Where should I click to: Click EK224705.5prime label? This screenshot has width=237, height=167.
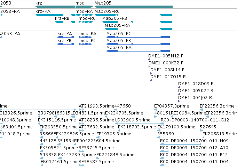tap(124, 113)
